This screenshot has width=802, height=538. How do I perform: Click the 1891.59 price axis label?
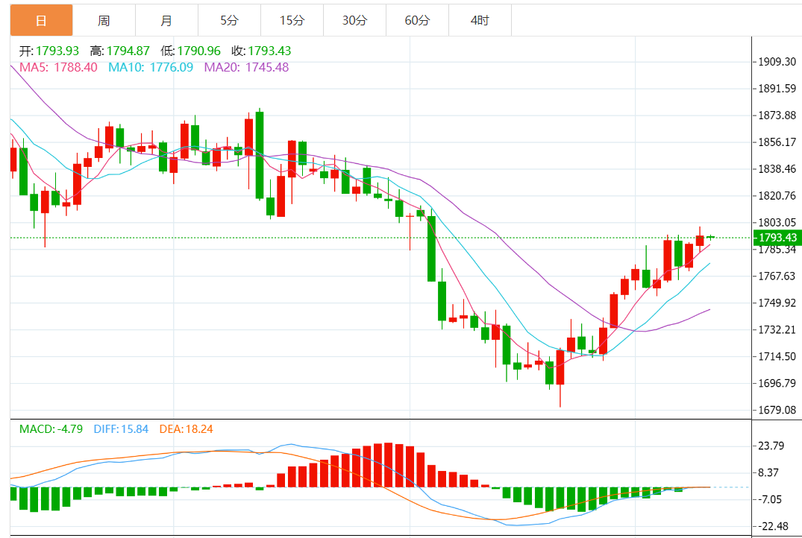tap(777, 89)
